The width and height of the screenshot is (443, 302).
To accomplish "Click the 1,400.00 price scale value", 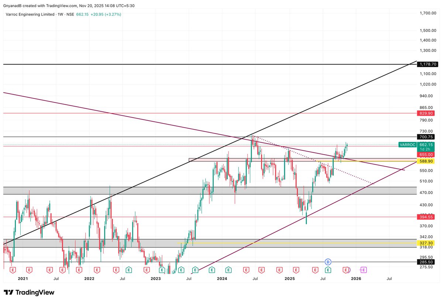I will pyautogui.click(x=428, y=40).
